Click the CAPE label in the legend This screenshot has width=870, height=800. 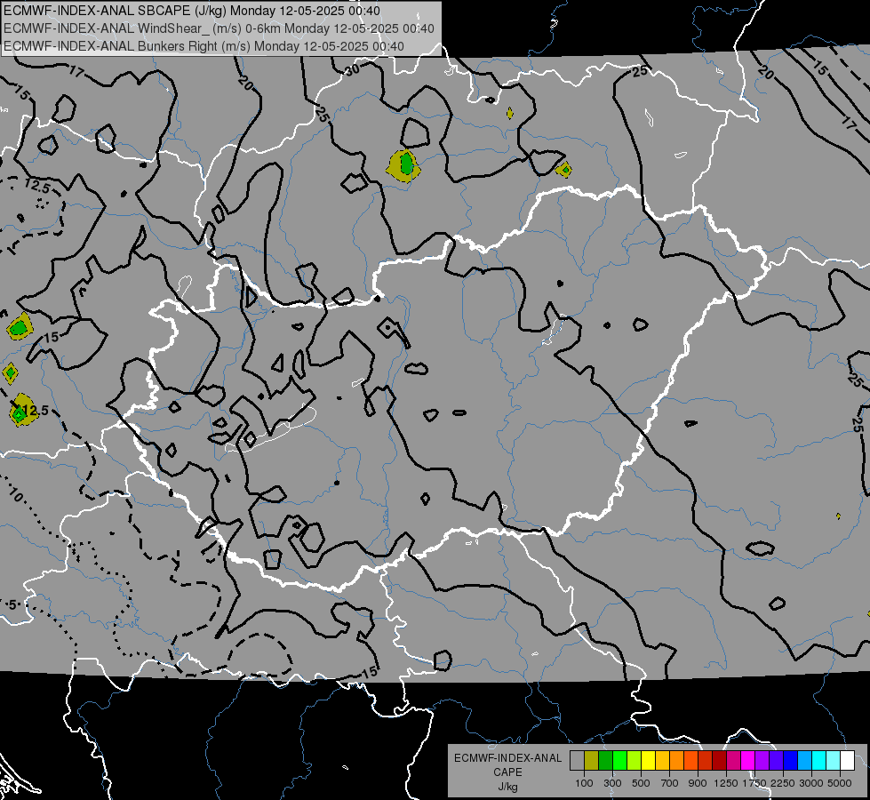pyautogui.click(x=507, y=772)
